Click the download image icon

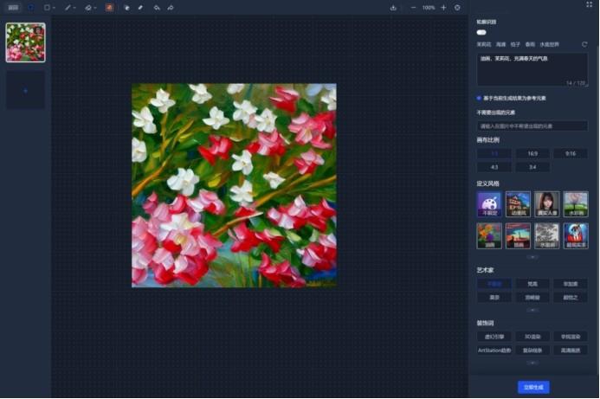point(394,7)
